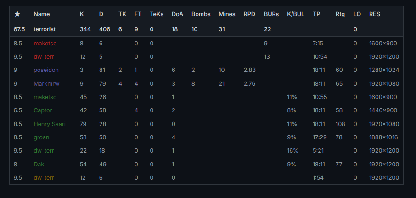Screen dimensions: 416x198
Task: Click on player Henry Saari
Action: coord(50,124)
